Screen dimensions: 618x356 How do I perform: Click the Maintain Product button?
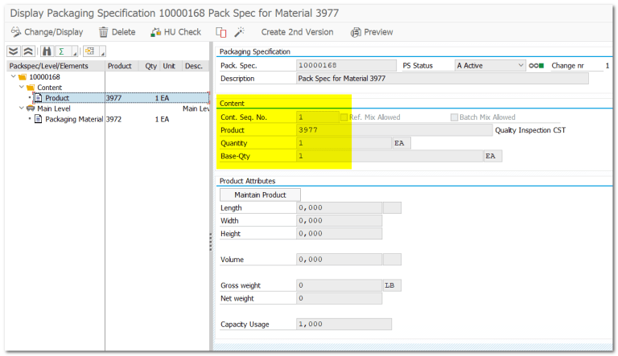(x=259, y=194)
